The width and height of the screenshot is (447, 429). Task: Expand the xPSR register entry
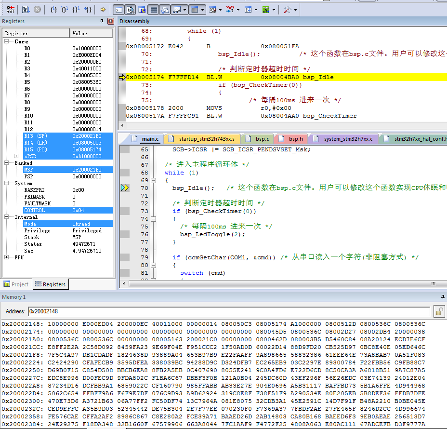click(16, 156)
